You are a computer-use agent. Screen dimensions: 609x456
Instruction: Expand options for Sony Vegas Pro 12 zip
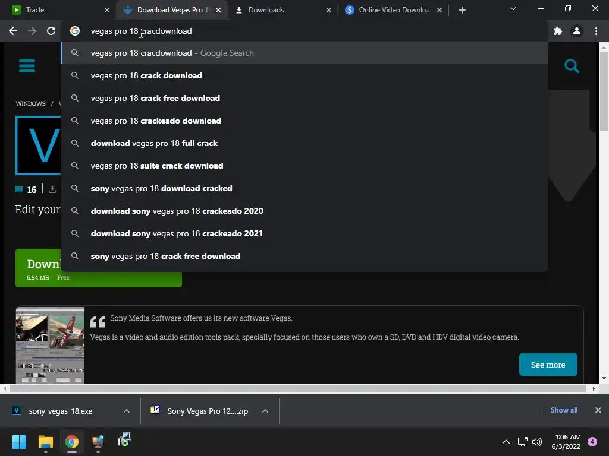point(265,411)
